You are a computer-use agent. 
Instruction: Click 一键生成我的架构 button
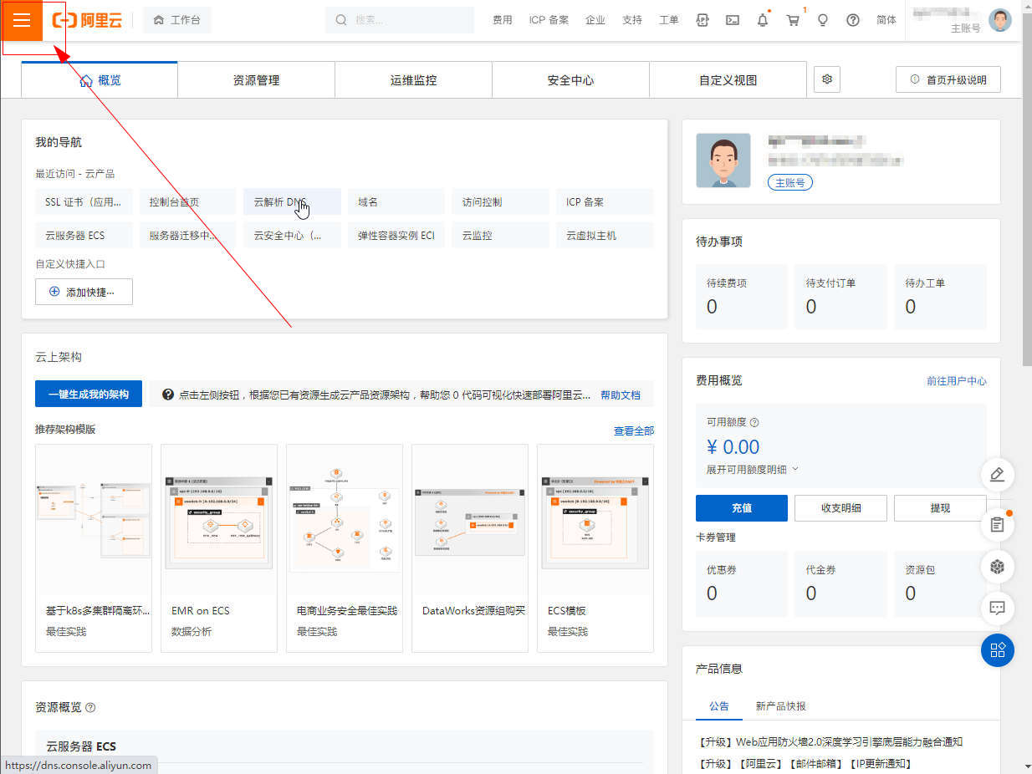89,394
